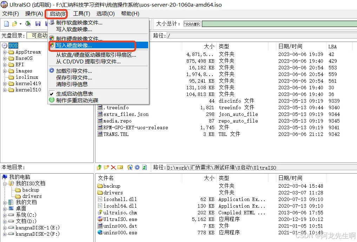Expand the AppStream folder tree node
This screenshot has width=357, height=242.
pos(5,52)
